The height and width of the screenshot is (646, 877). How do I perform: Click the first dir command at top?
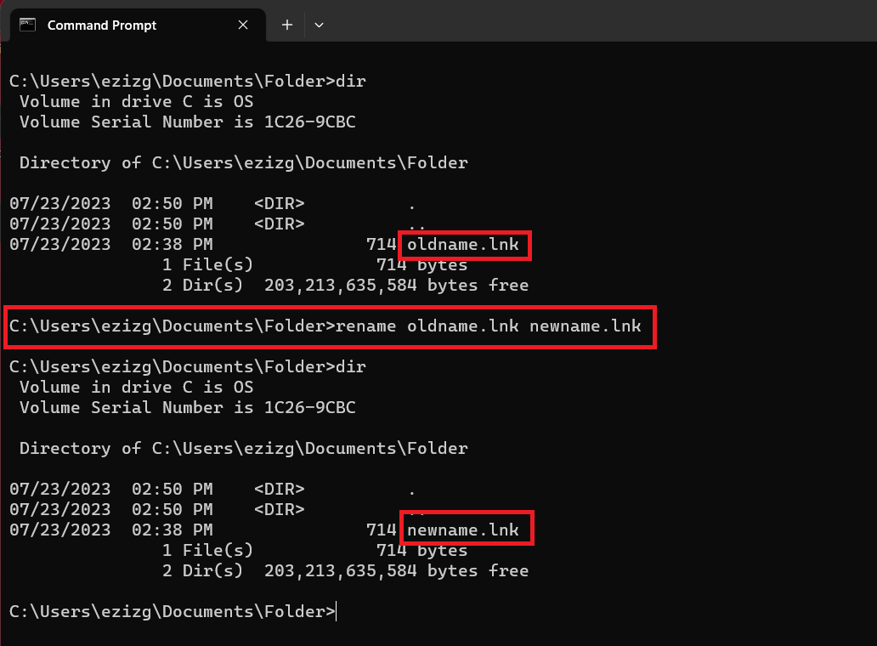click(351, 82)
